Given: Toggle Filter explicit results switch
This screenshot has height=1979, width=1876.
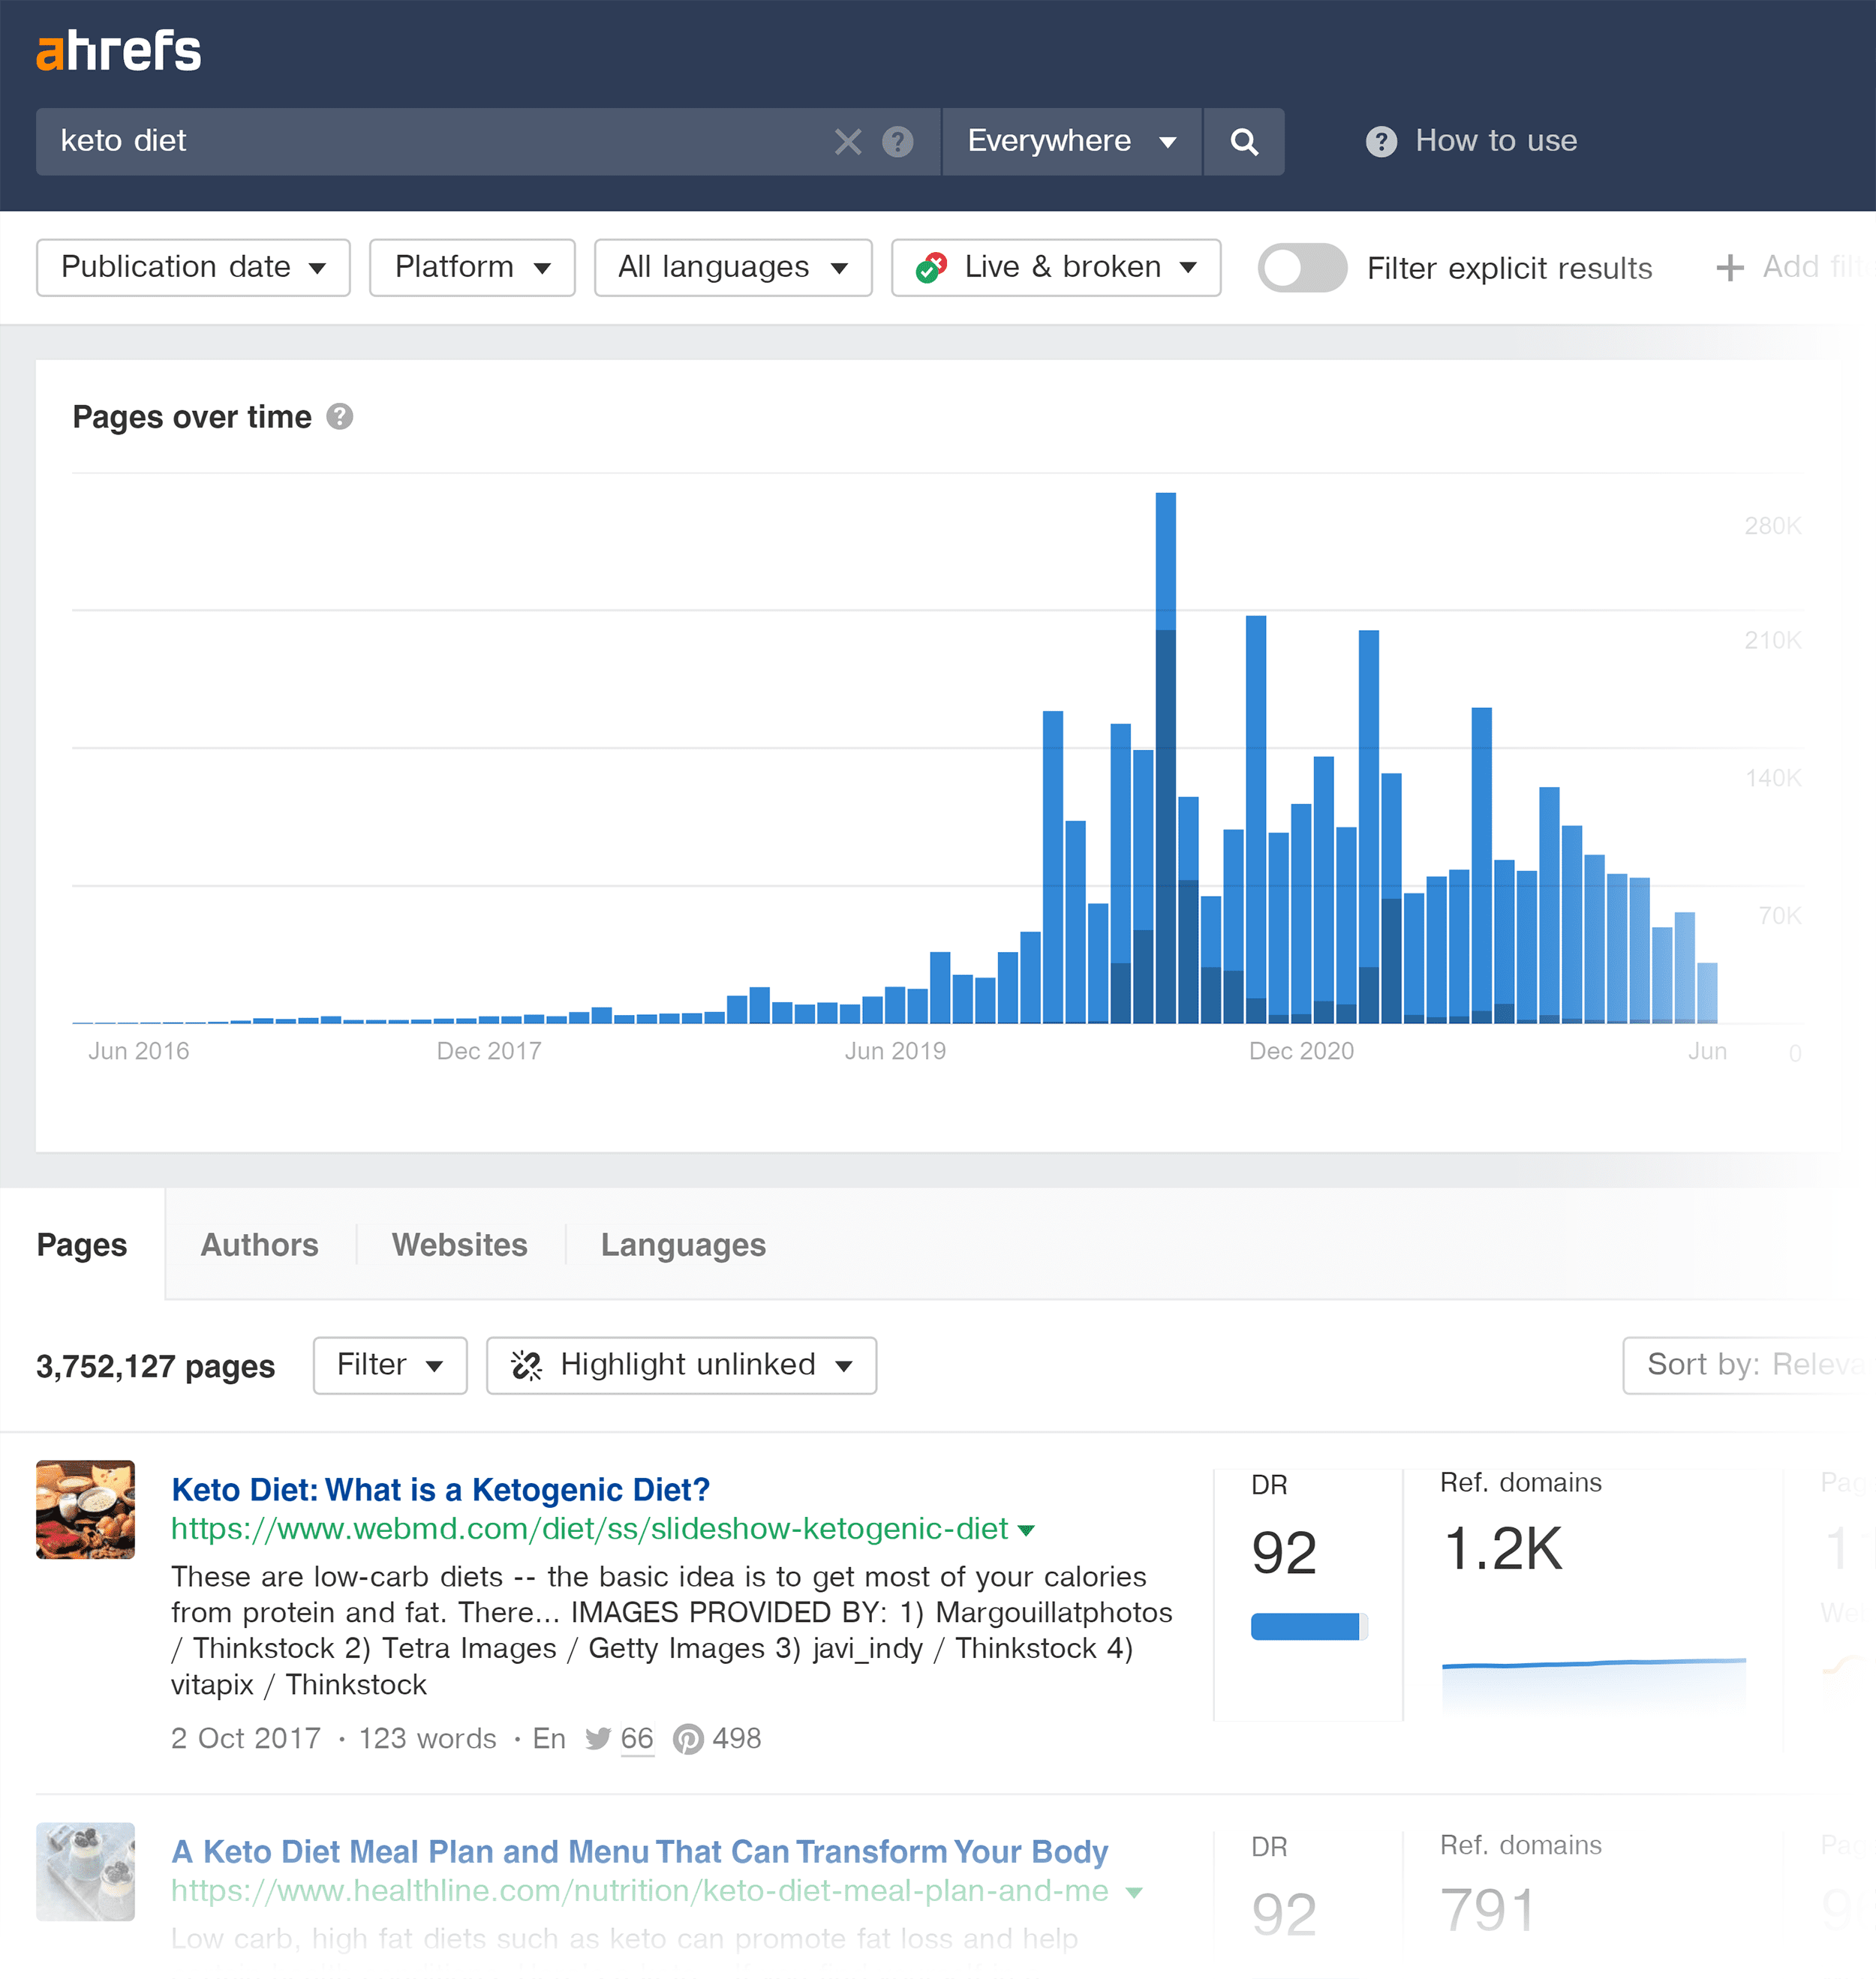Looking at the screenshot, I should [1302, 268].
